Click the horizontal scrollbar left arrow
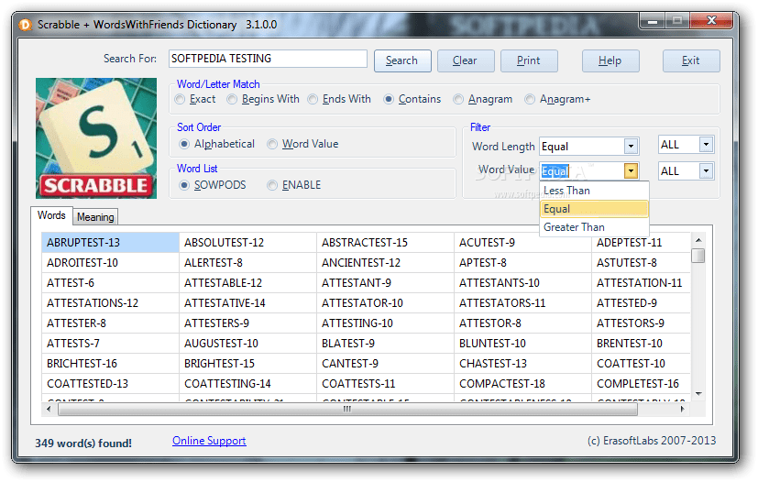 (49, 410)
